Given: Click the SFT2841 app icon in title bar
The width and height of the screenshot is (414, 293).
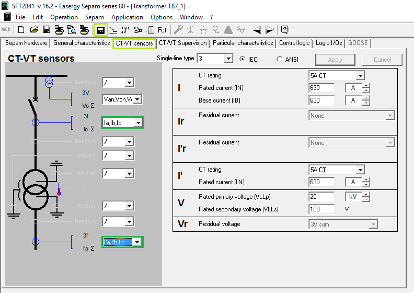Looking at the screenshot, I should [x=5, y=6].
